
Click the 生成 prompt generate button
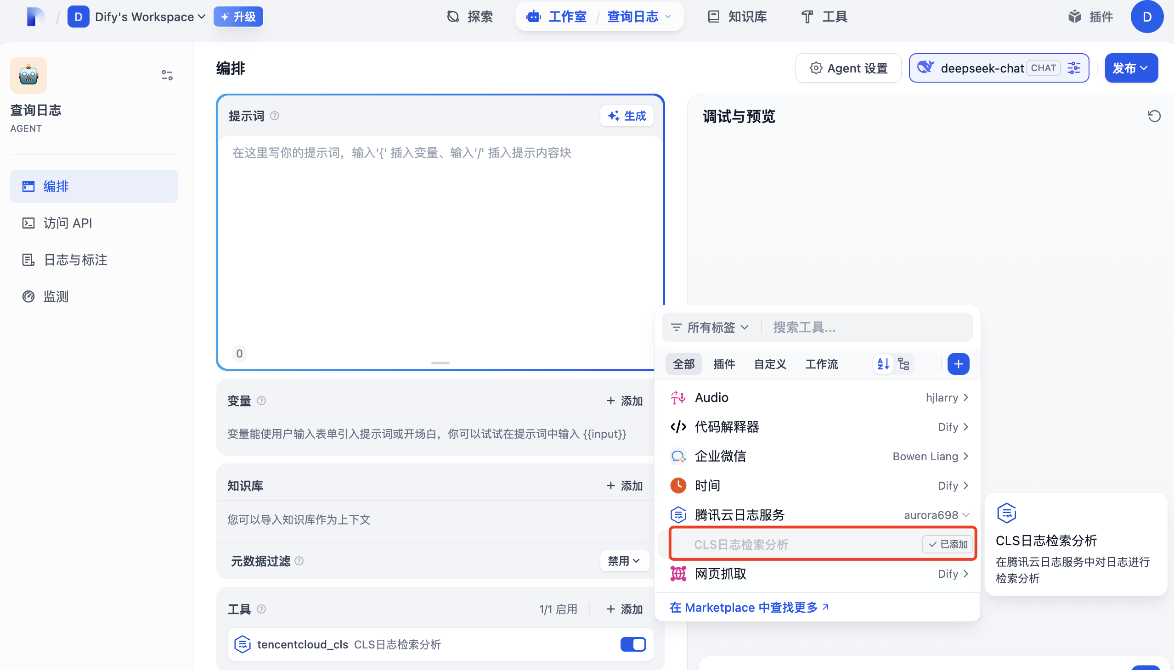627,116
